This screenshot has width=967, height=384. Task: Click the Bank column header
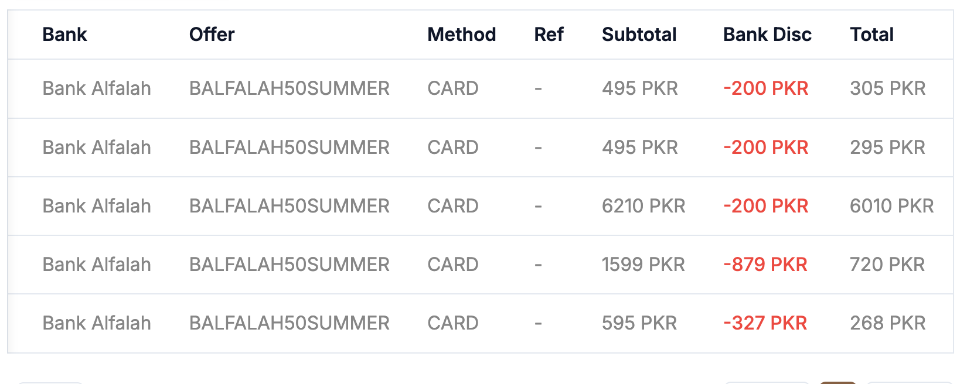[64, 35]
